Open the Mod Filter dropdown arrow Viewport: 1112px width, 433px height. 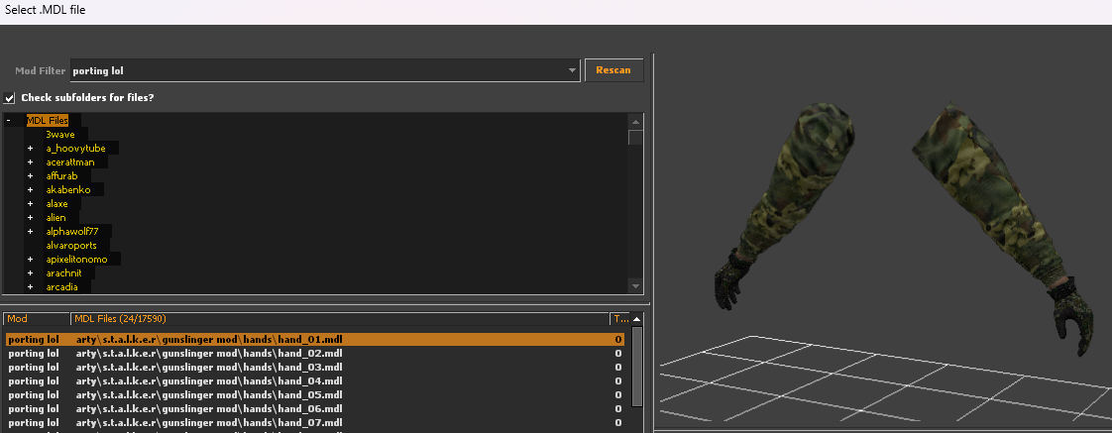coord(572,71)
